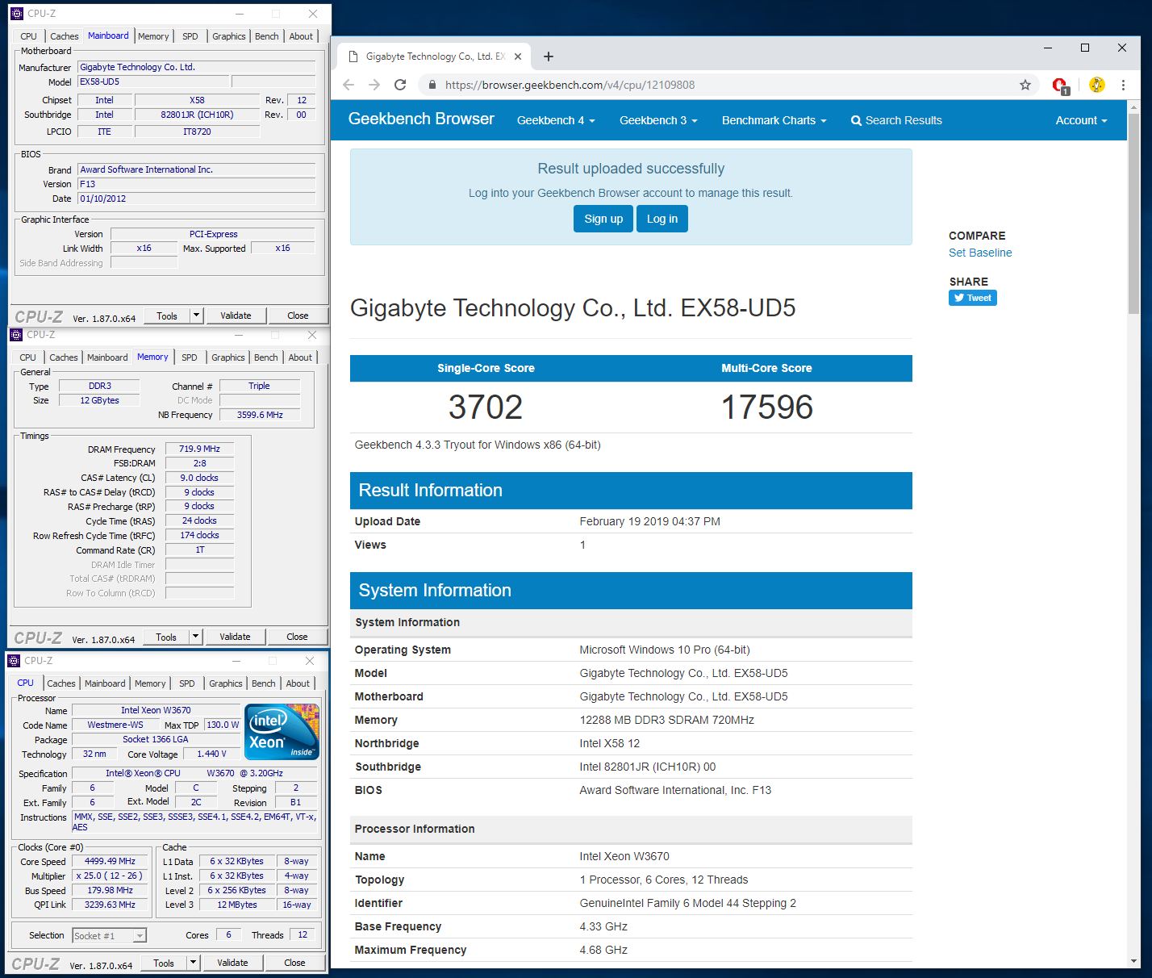
Task: Click the QPI Link value 3239.63 MHz
Action: click(x=110, y=905)
